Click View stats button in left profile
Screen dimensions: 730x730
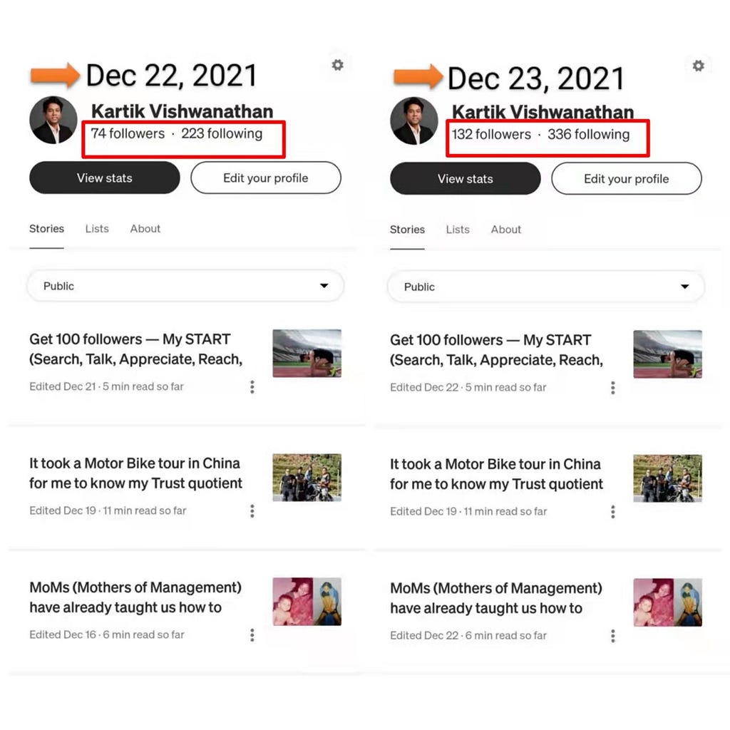pos(105,178)
